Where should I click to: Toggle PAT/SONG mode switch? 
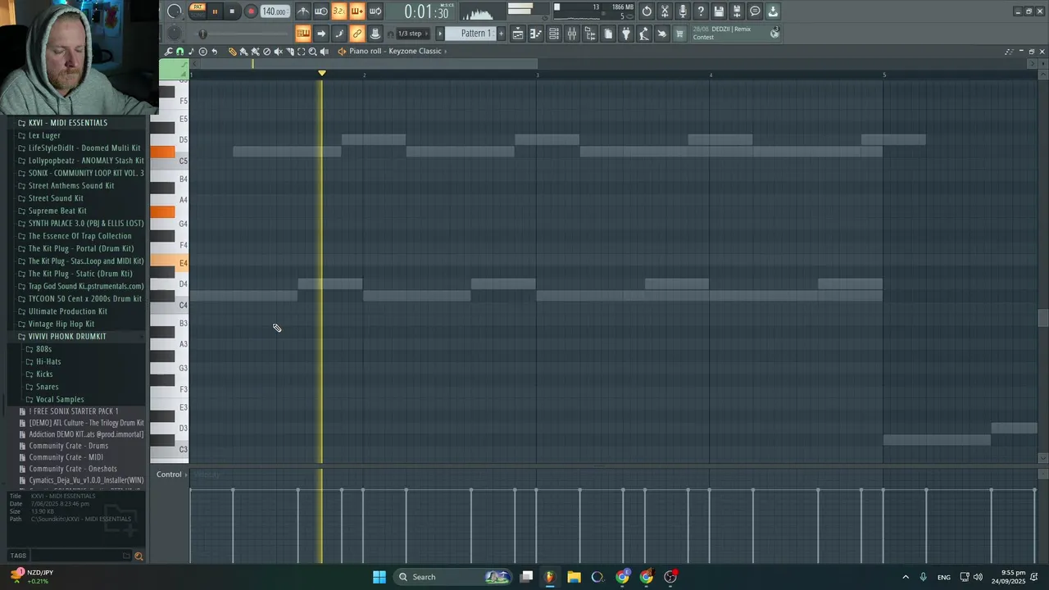coord(198,11)
